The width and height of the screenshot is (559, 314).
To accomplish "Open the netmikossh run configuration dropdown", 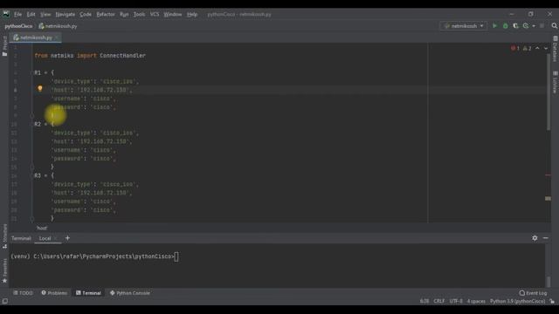I will (x=464, y=26).
